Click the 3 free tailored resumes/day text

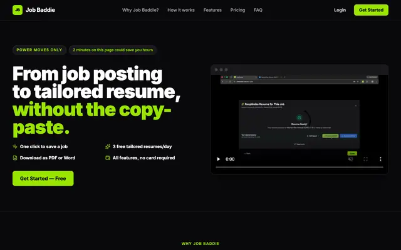pos(142,146)
